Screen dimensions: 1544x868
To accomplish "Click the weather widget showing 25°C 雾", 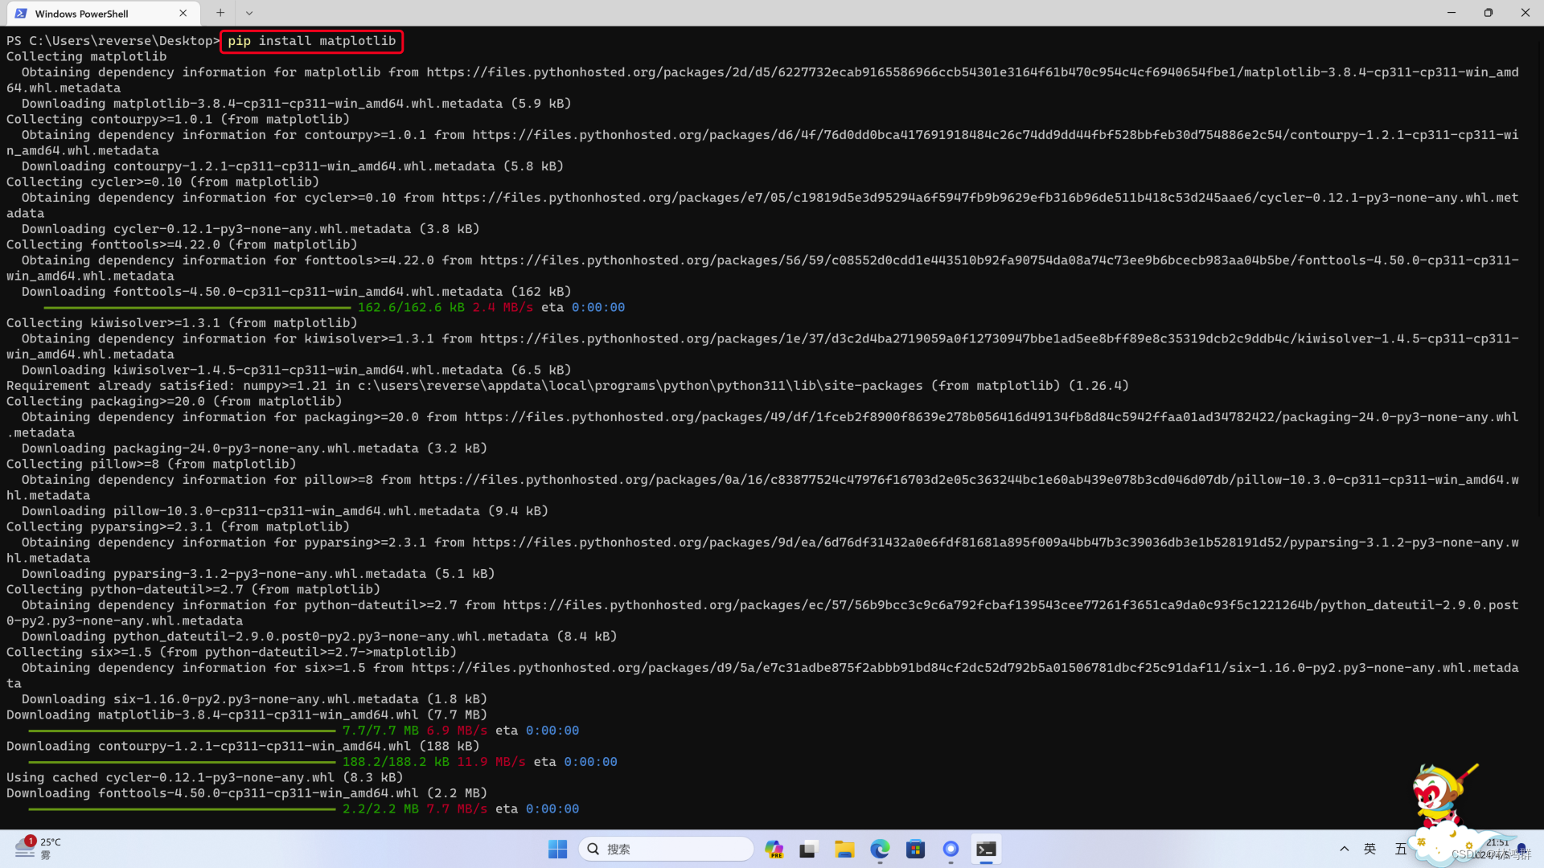I will pos(38,847).
